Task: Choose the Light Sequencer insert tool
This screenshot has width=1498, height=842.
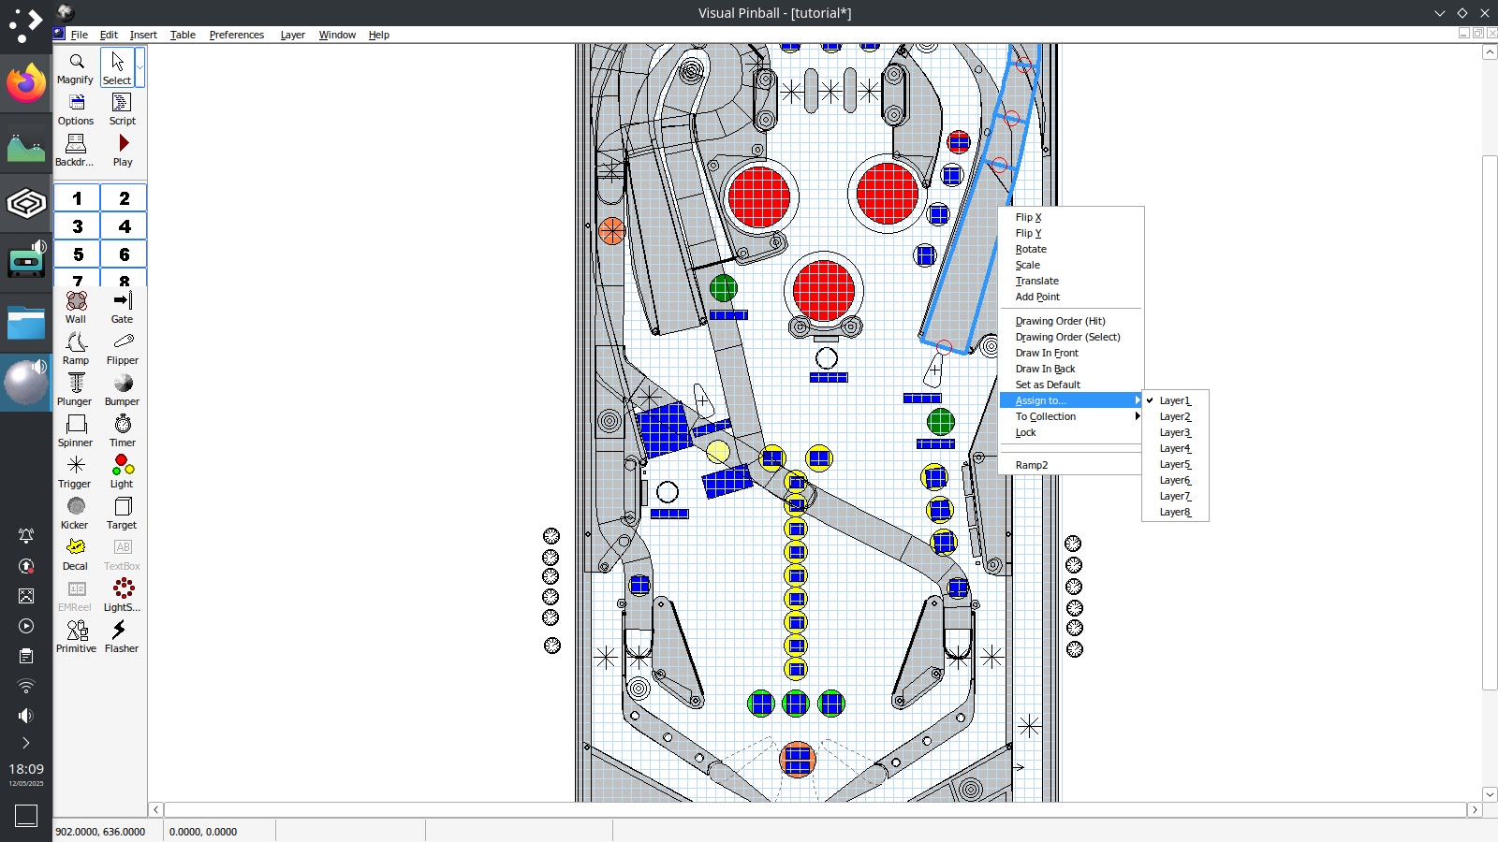Action: pos(123,595)
